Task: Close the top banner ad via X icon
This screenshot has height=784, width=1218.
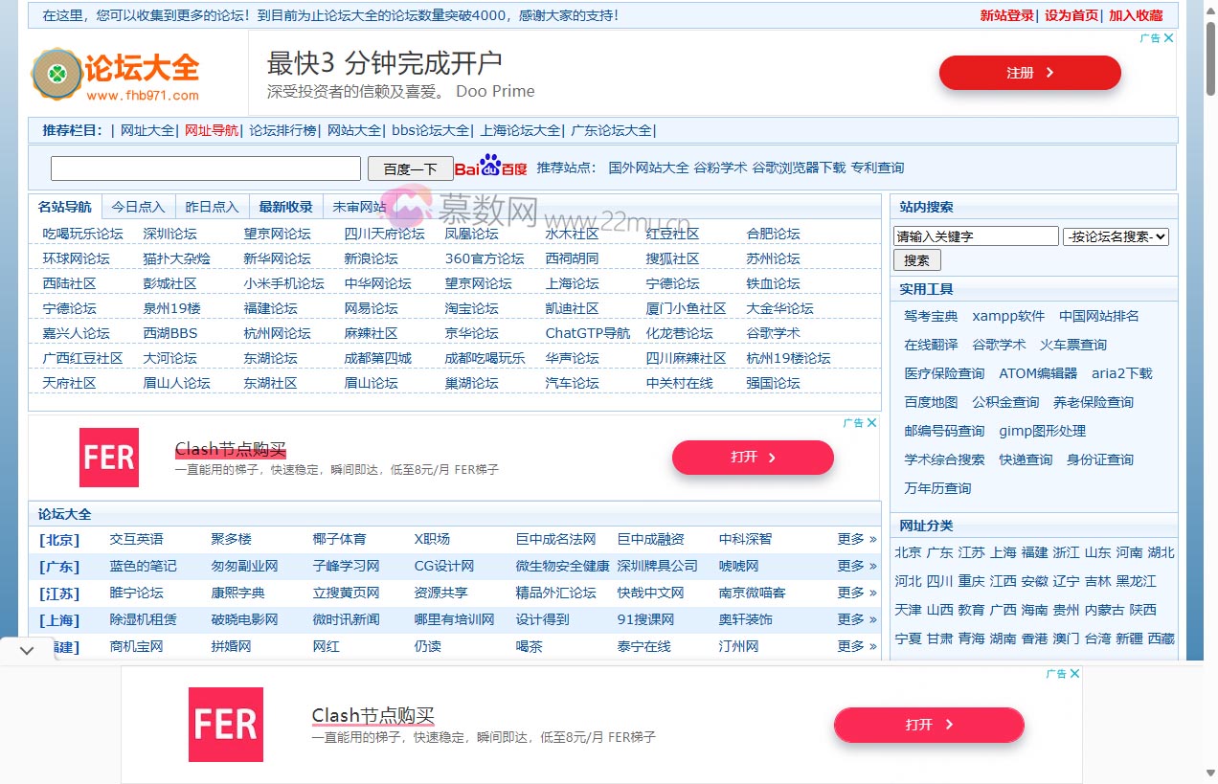Action: [x=1168, y=37]
